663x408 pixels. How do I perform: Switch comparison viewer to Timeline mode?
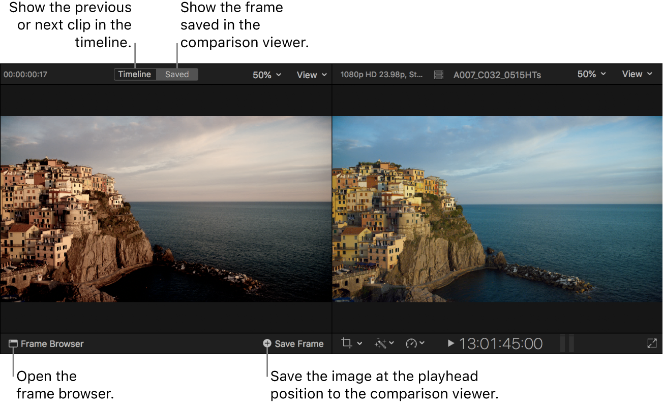[134, 74]
